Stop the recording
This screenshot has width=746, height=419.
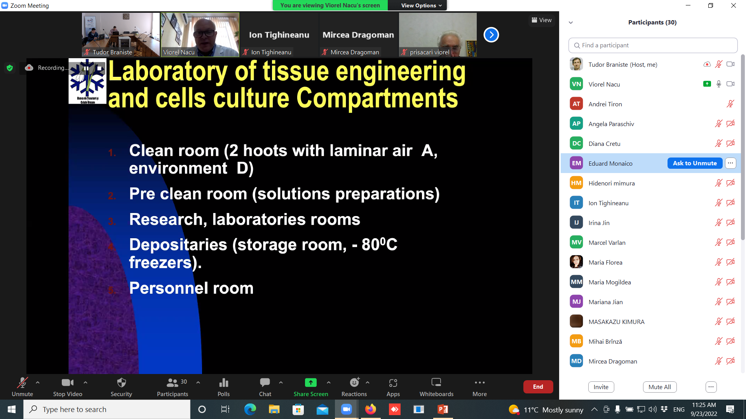tap(99, 68)
